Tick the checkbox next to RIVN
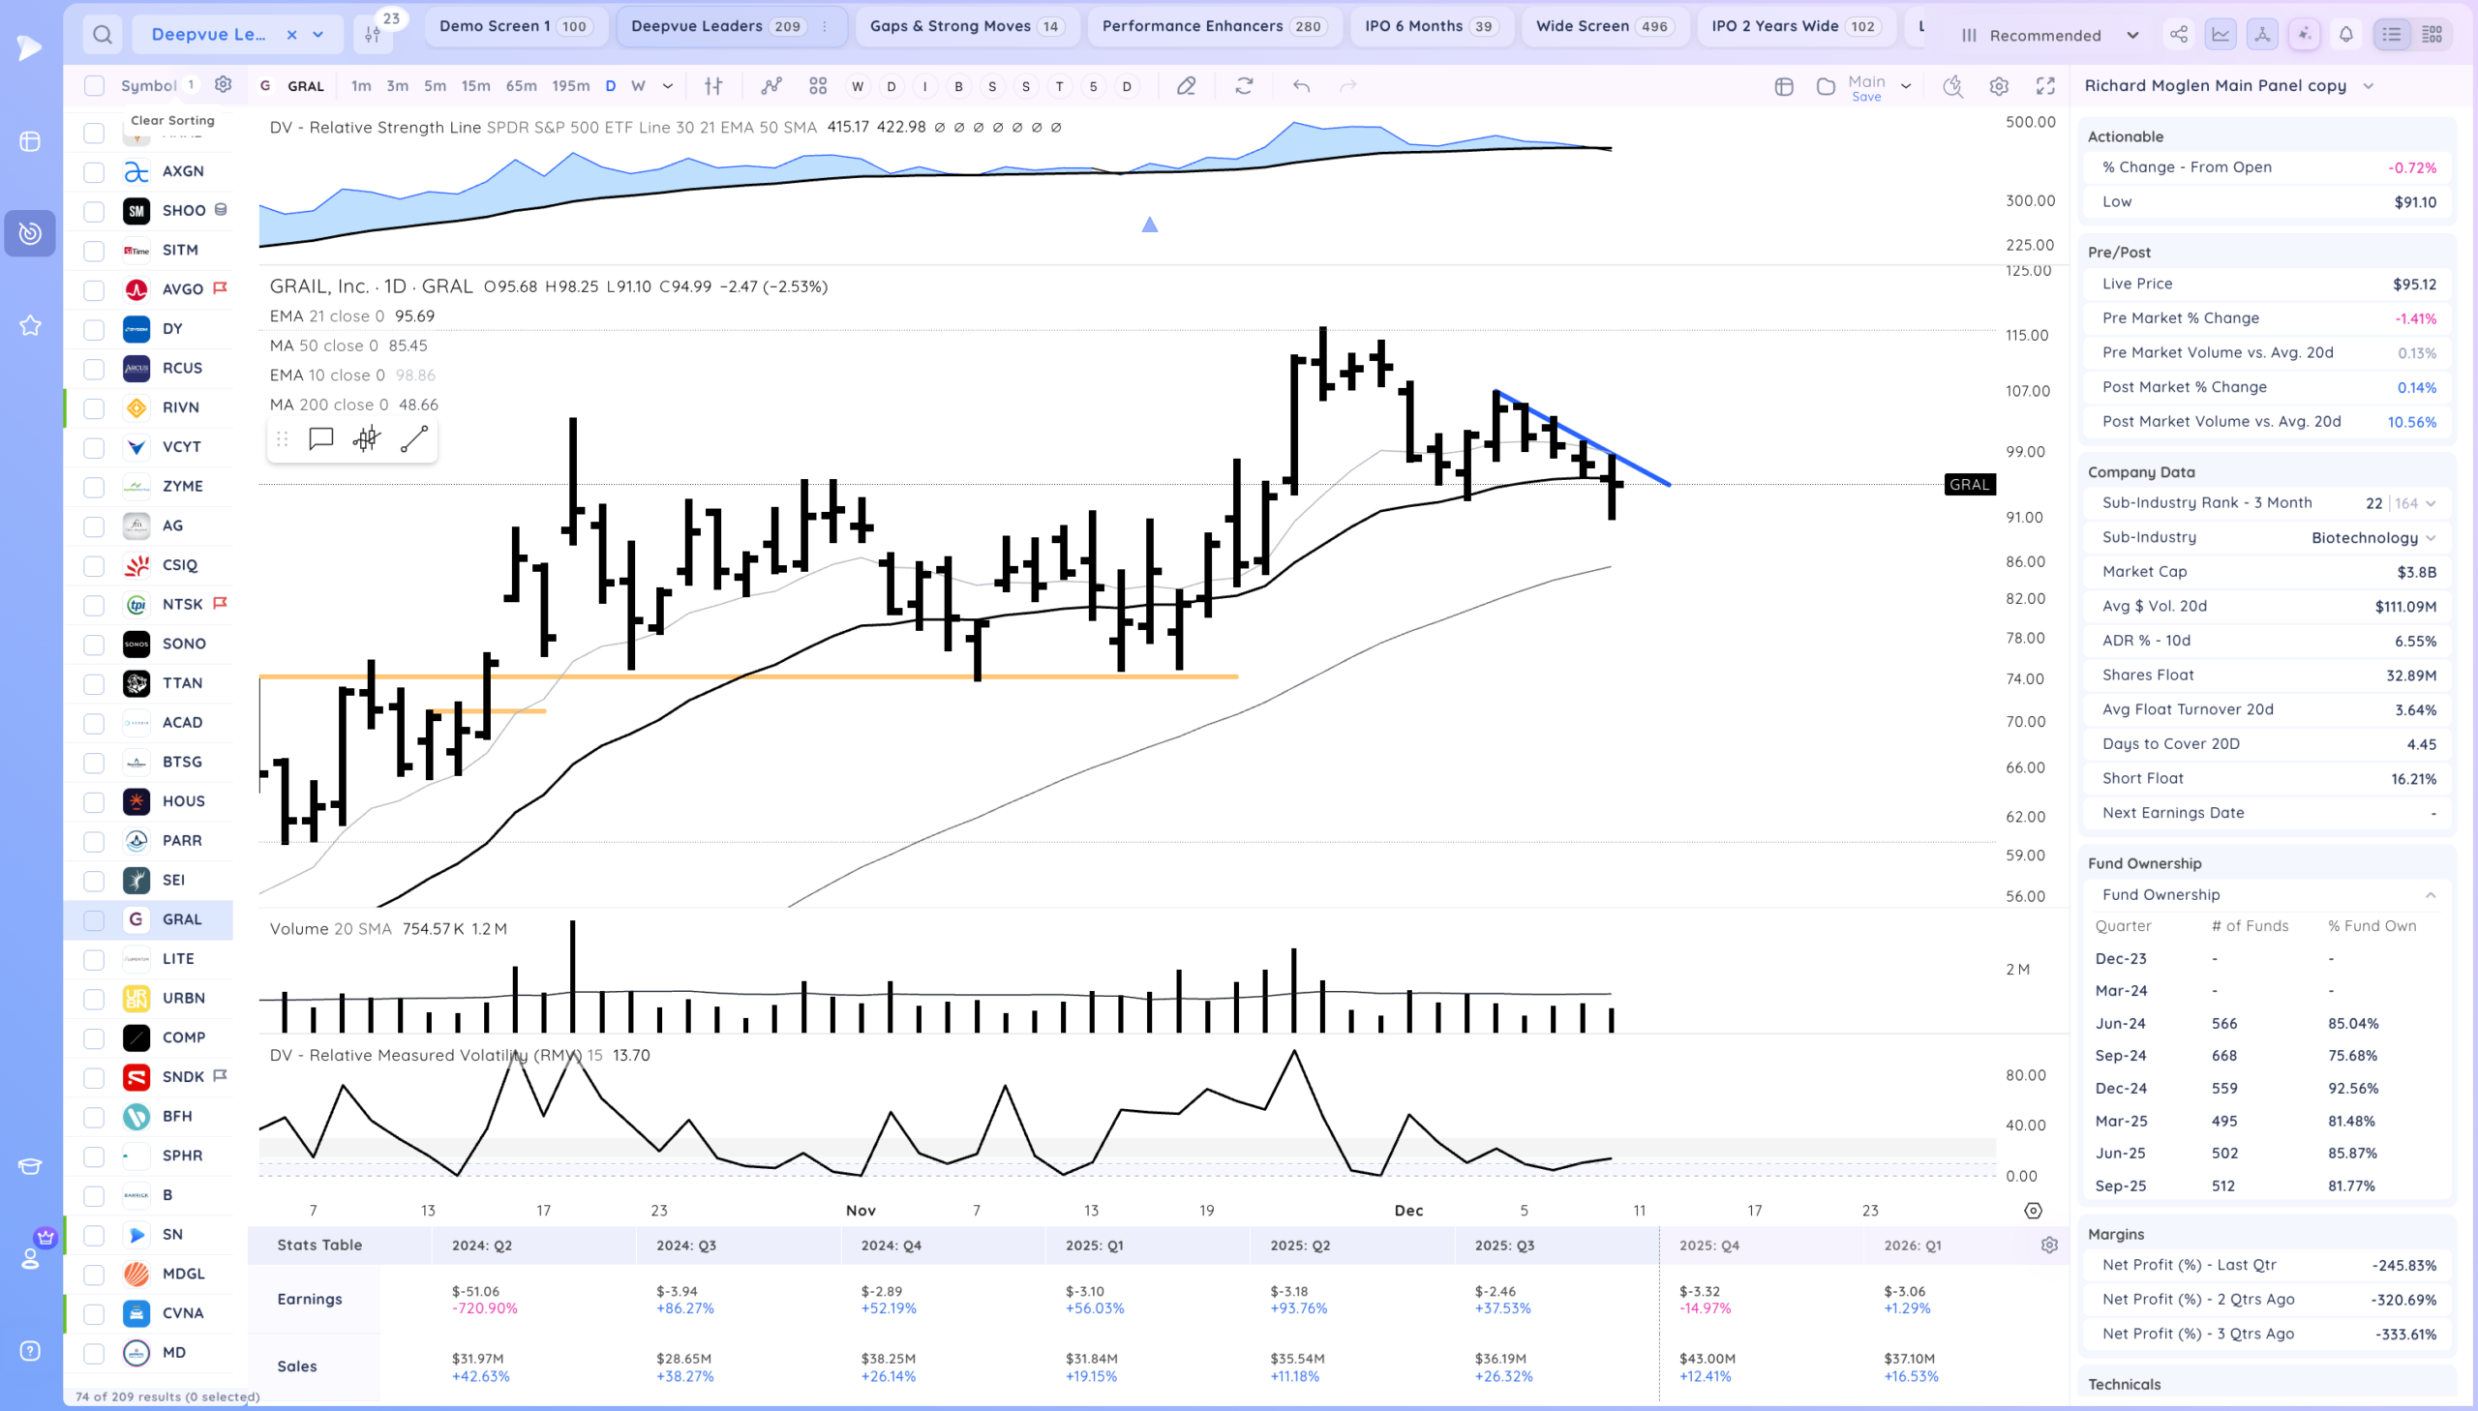This screenshot has height=1411, width=2478. tap(94, 408)
